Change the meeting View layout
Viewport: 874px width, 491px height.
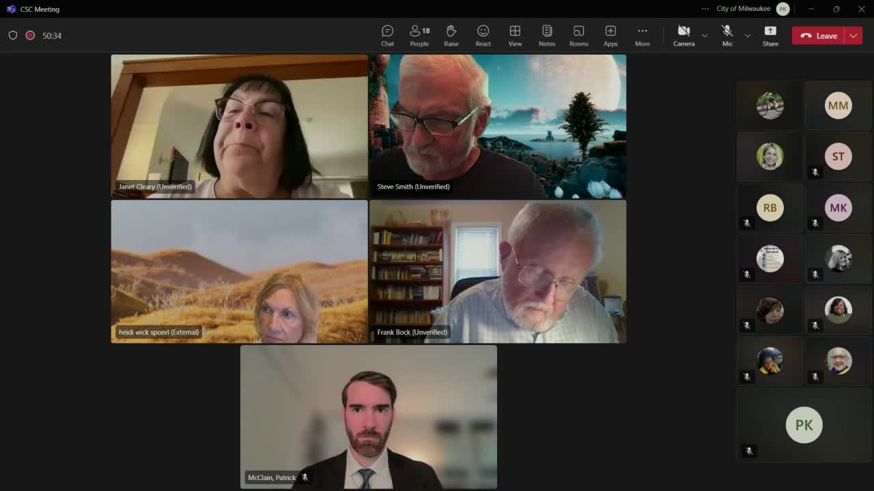pos(515,35)
